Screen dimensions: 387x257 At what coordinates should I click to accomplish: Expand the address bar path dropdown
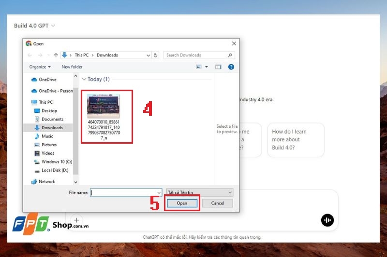pos(148,55)
